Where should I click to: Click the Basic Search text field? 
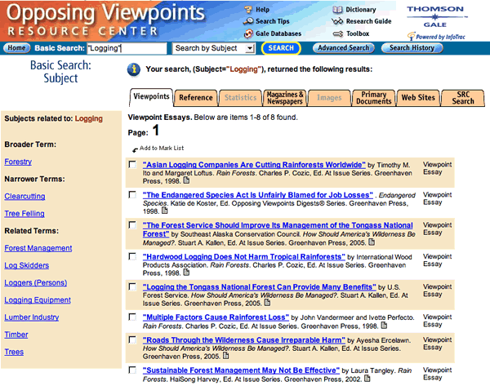tap(127, 48)
